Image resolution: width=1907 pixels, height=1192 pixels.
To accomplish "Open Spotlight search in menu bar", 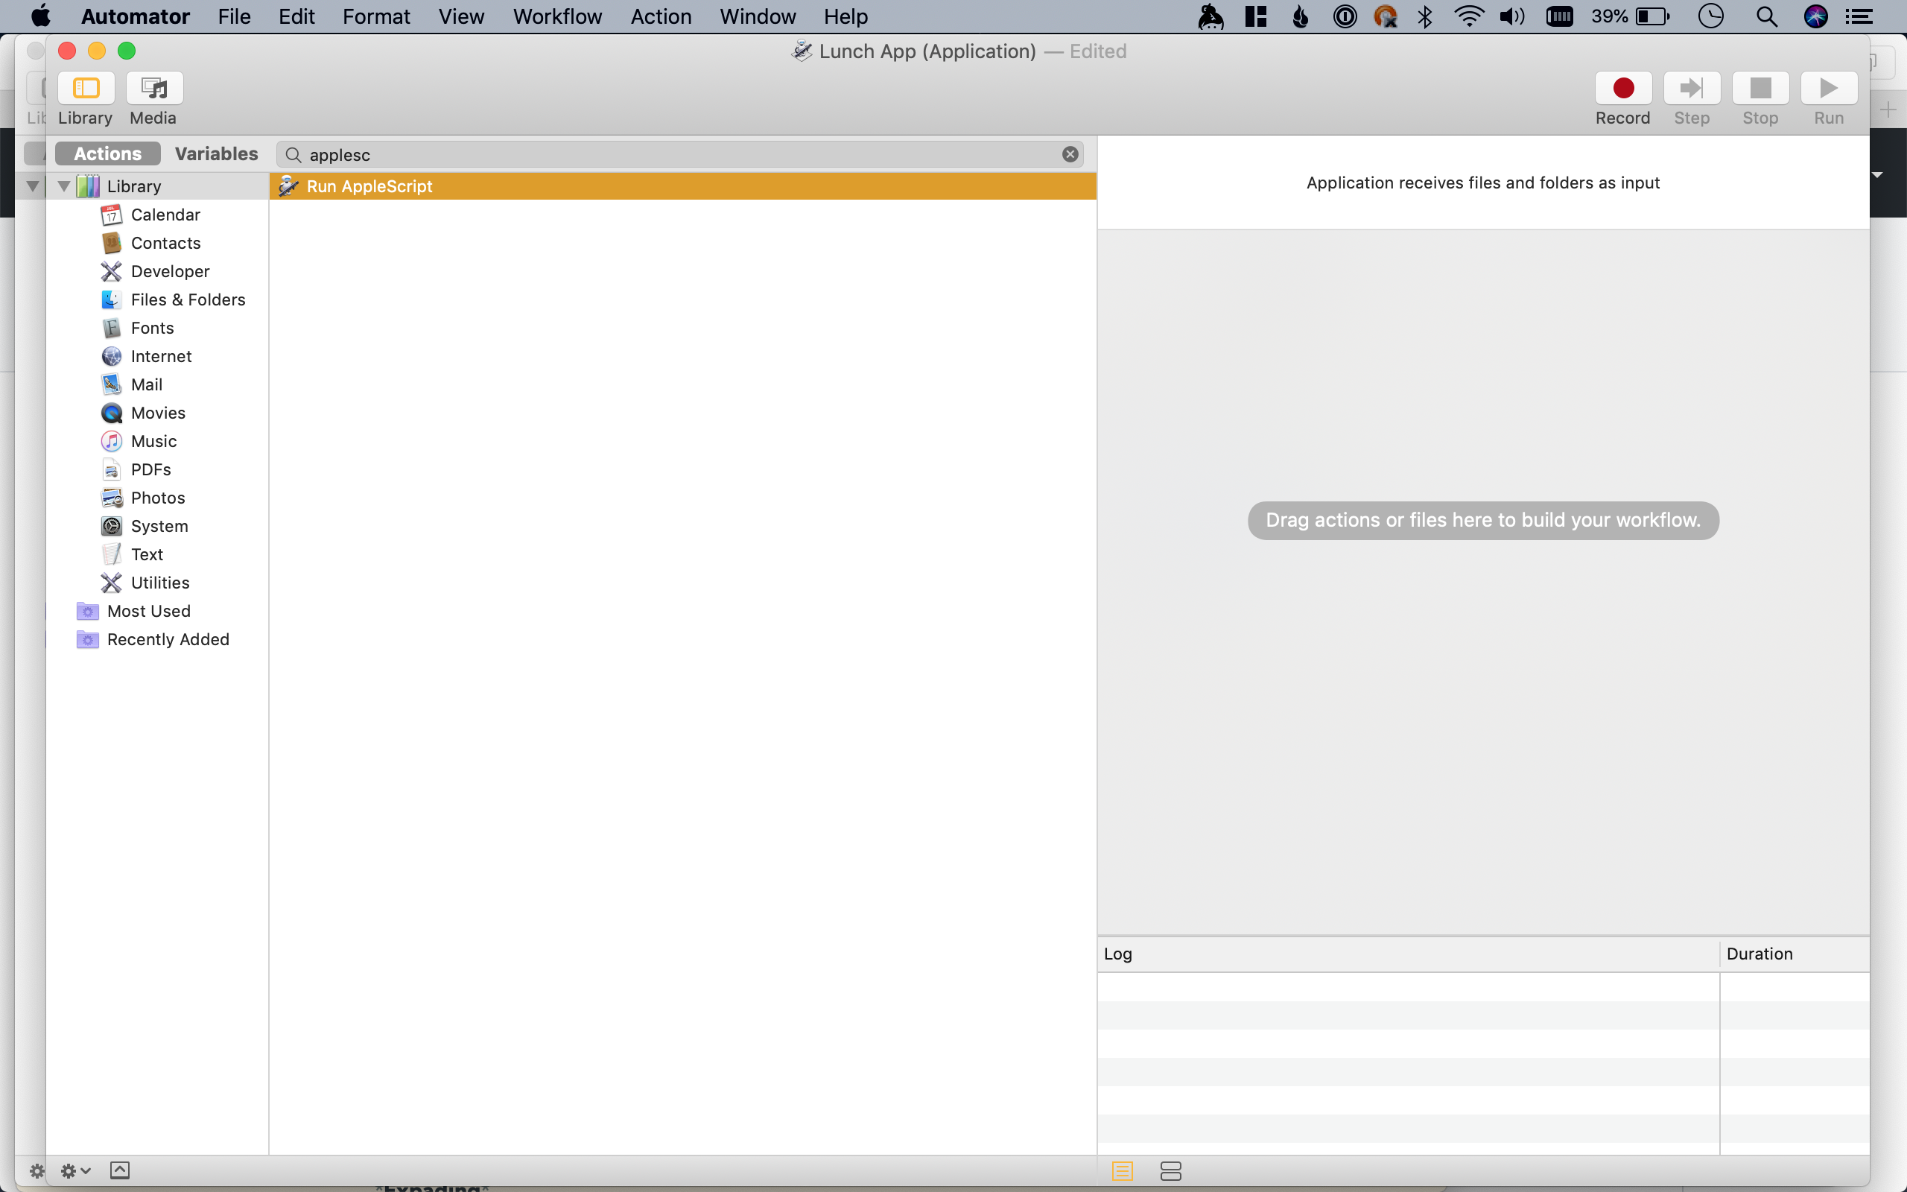I will pos(1766,16).
